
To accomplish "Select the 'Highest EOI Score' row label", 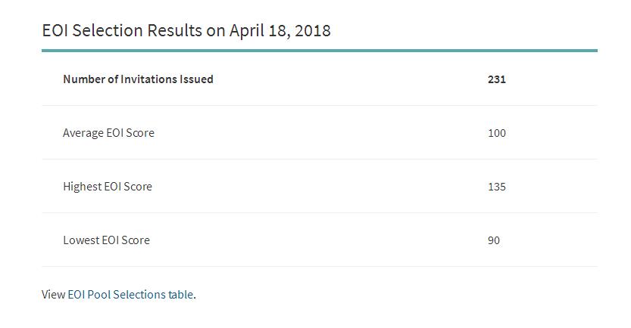I will point(108,187).
